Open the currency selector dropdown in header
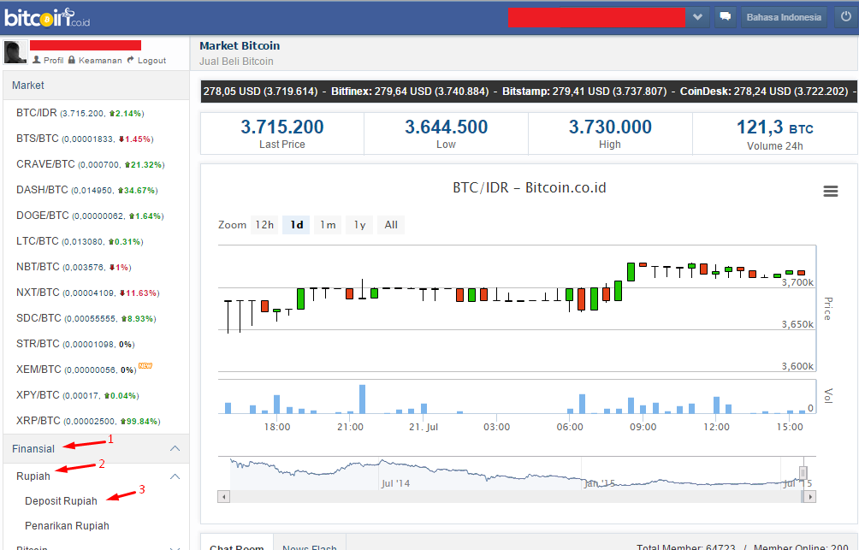The image size is (859, 550). [x=696, y=16]
